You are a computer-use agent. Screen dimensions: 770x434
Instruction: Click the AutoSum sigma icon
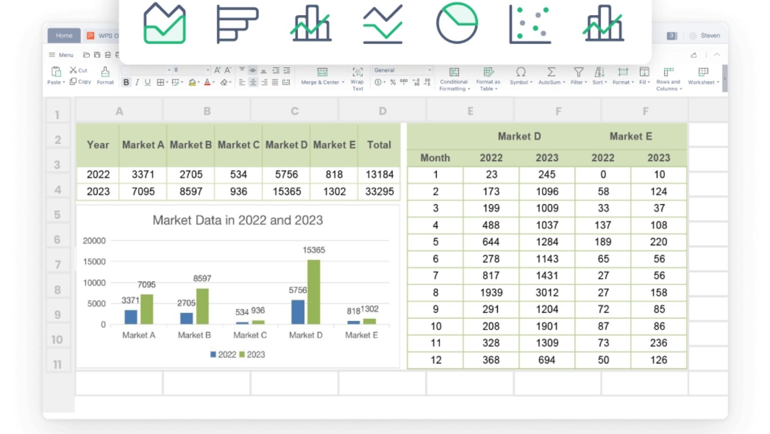click(551, 72)
